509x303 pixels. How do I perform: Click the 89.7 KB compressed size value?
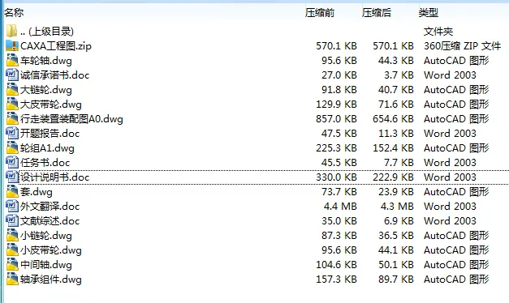(396, 280)
